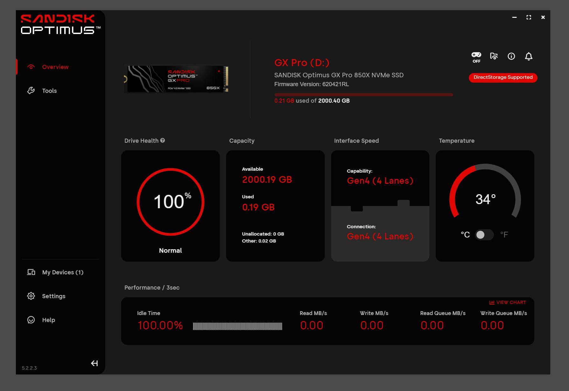
Task: Click the version number 5.2.2.3
Action: tap(29, 368)
